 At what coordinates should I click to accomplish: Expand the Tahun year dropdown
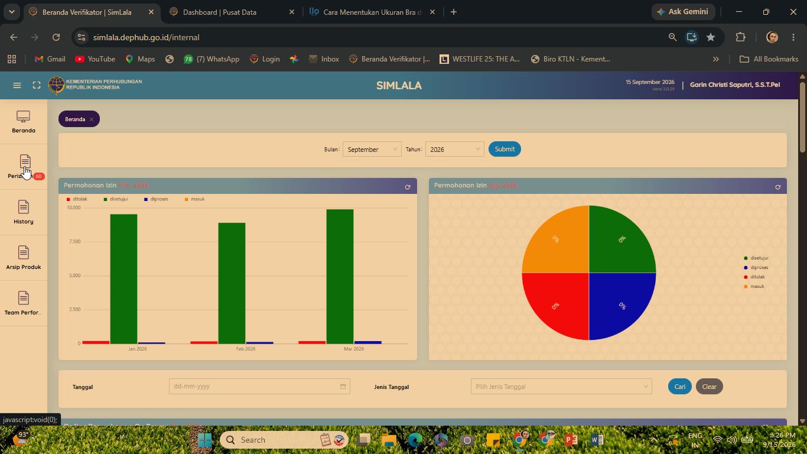(x=455, y=150)
